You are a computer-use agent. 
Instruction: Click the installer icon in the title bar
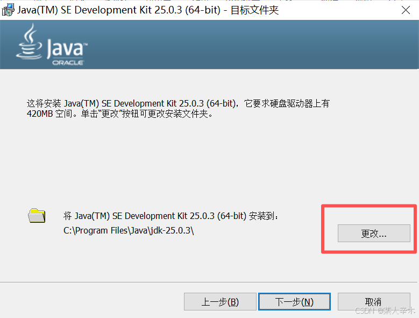(x=8, y=10)
